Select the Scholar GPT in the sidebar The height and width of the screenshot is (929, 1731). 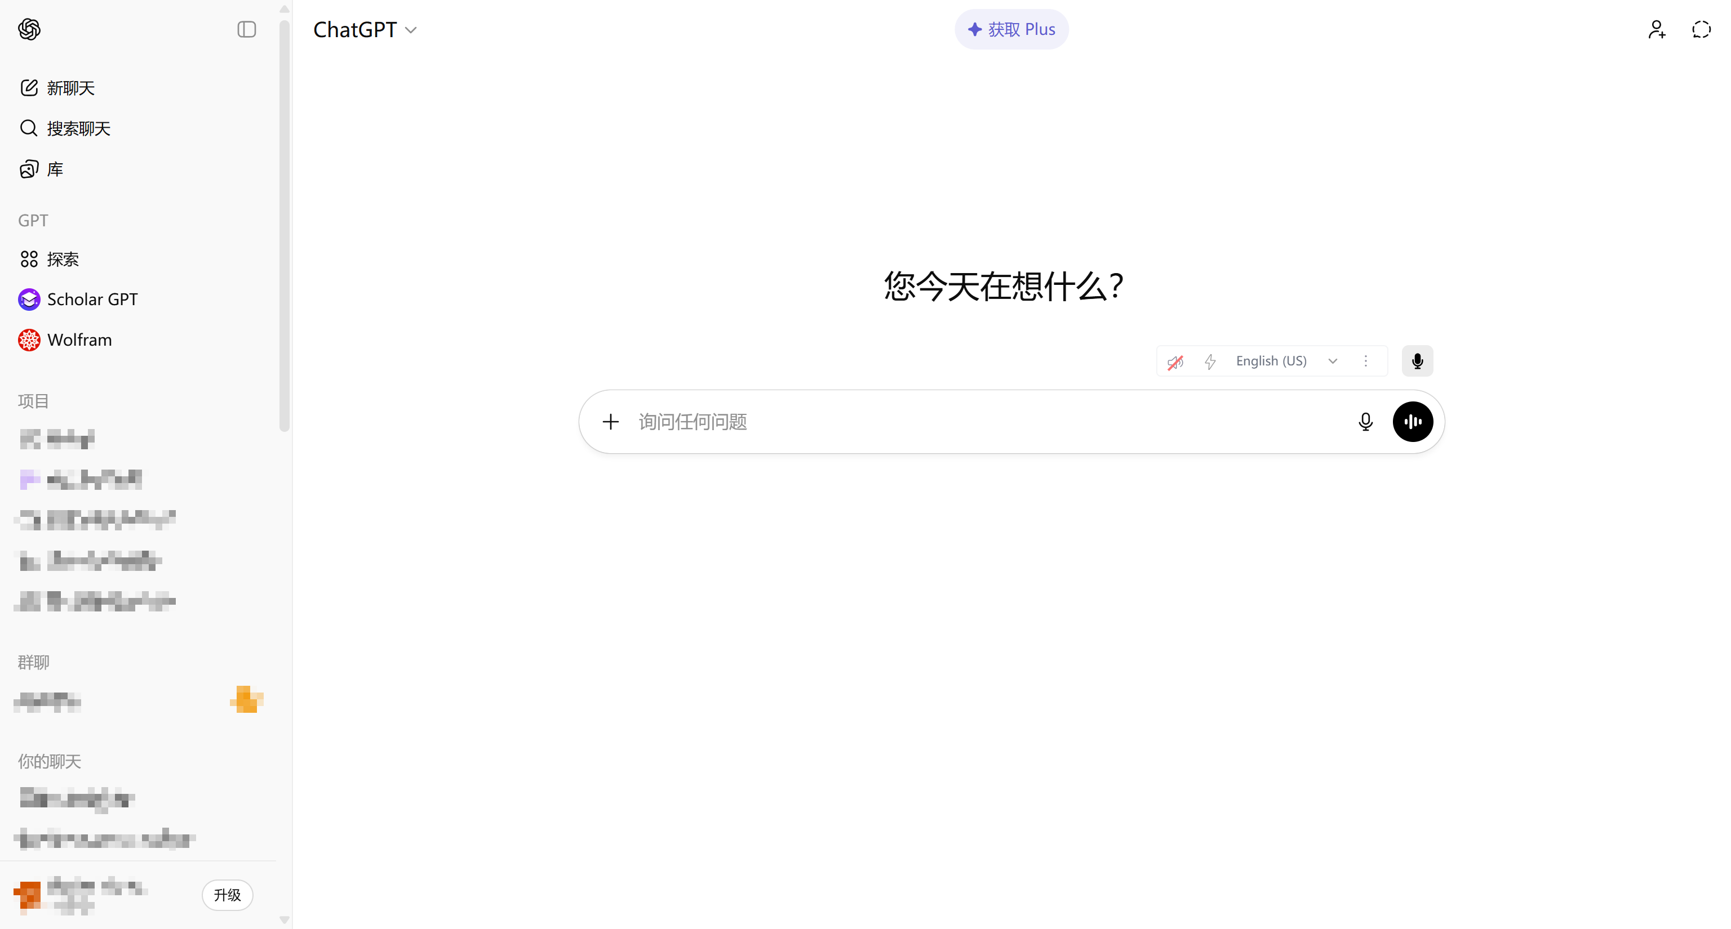(92, 300)
